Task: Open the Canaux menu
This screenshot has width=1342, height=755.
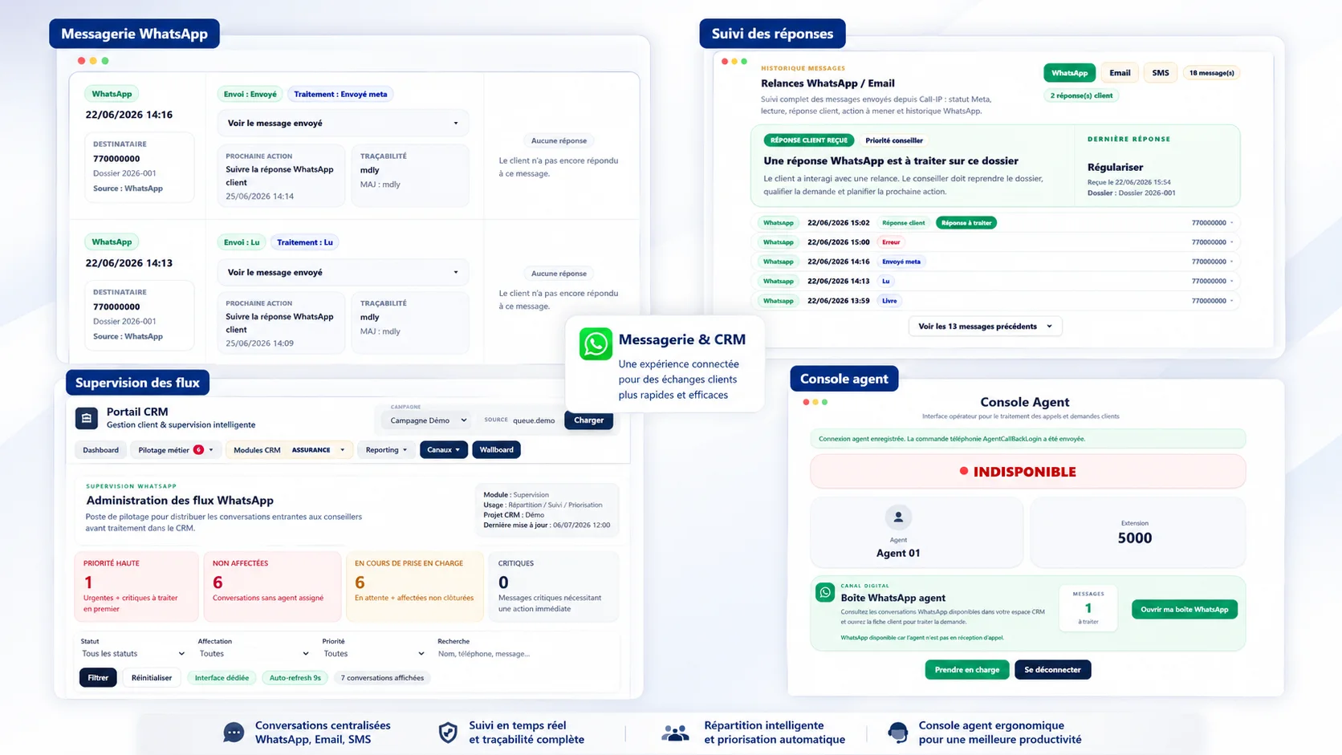Action: [443, 450]
